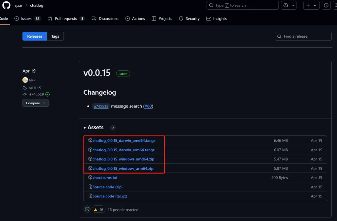This screenshot has height=221, width=337.
Task: Download Source code (tar.gz)
Action: (x=110, y=196)
